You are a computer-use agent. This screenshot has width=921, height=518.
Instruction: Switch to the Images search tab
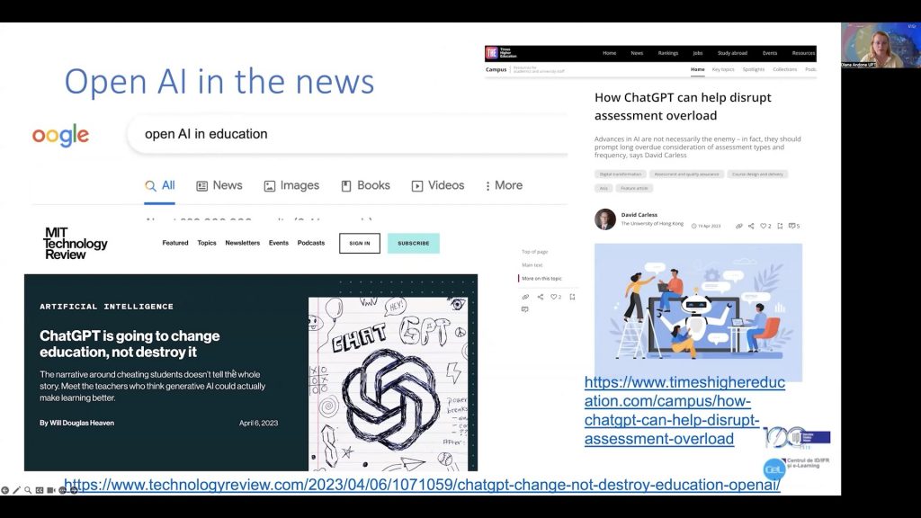click(x=291, y=185)
